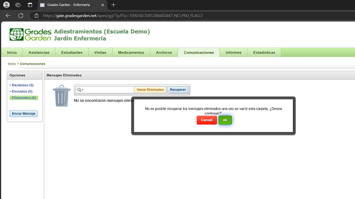Click the Grades Garden logo

(31, 34)
